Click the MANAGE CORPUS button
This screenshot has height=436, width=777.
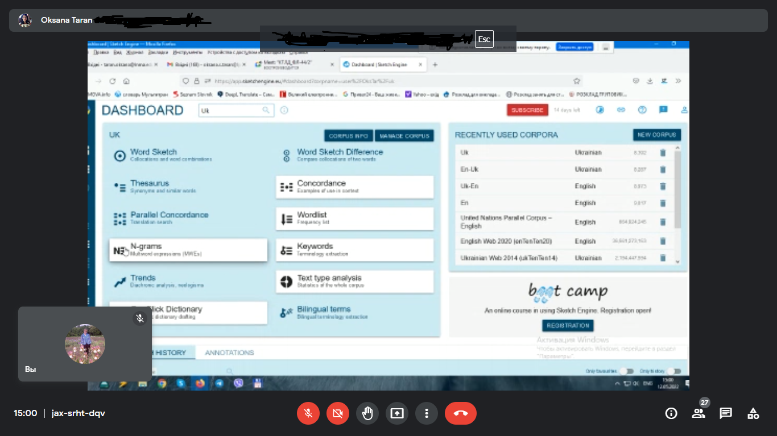point(404,136)
